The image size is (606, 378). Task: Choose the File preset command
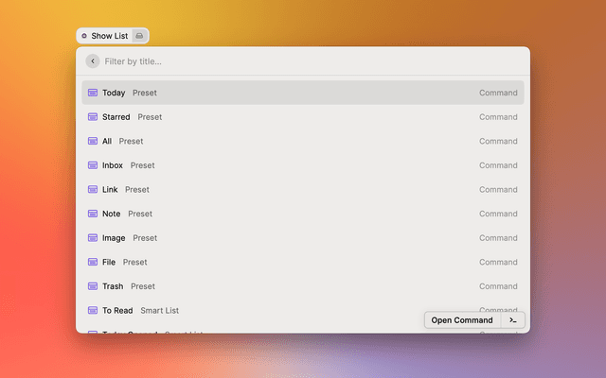pyautogui.click(x=303, y=262)
